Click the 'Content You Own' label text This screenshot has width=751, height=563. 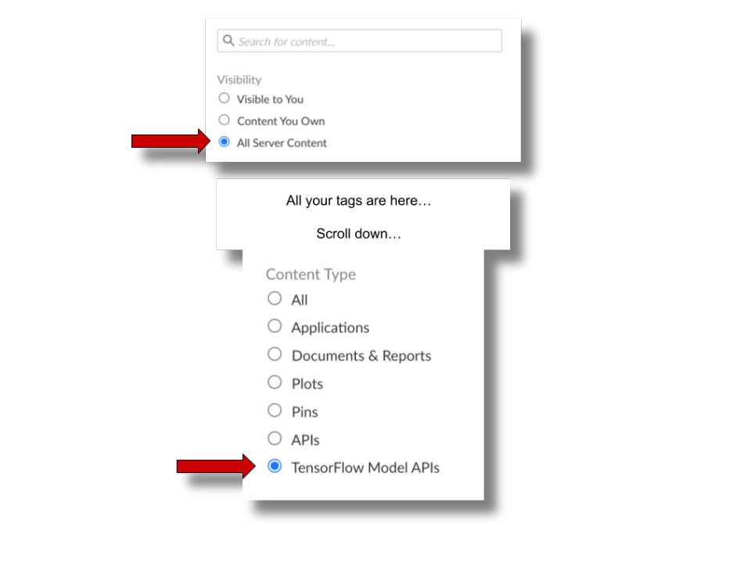pos(281,121)
